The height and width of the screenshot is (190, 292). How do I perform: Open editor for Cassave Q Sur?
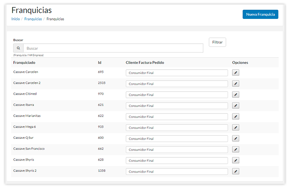236,138
